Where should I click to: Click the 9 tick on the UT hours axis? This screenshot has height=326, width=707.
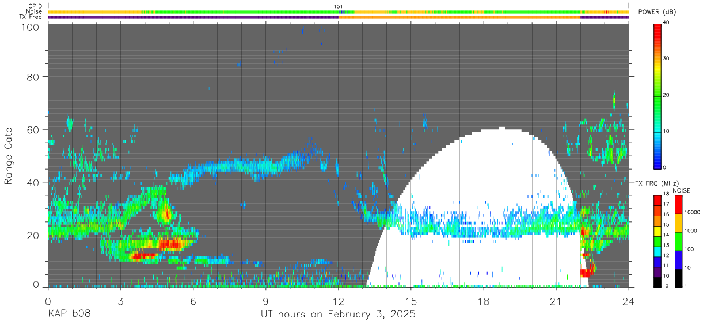point(266,301)
